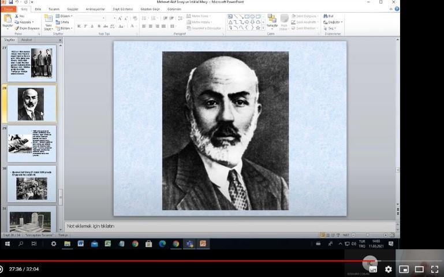Open the Dosya (File) tab
The width and height of the screenshot is (444, 277).
[8, 9]
